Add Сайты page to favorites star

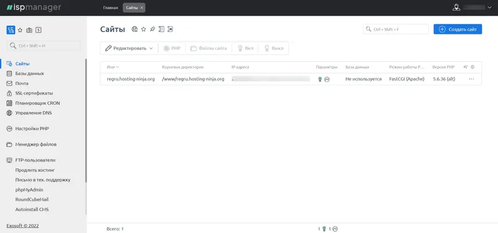pyautogui.click(x=144, y=29)
